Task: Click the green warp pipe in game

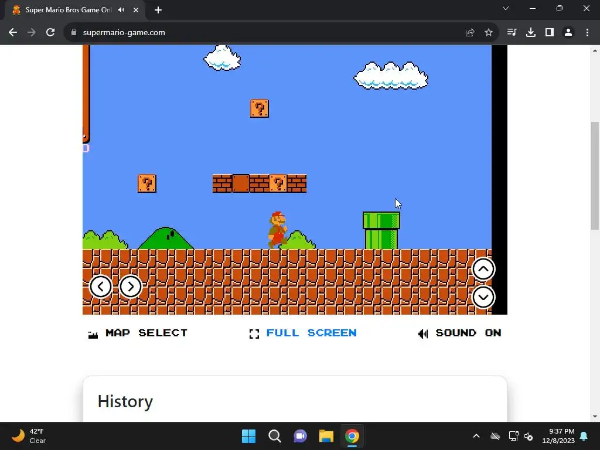Action: point(381,230)
